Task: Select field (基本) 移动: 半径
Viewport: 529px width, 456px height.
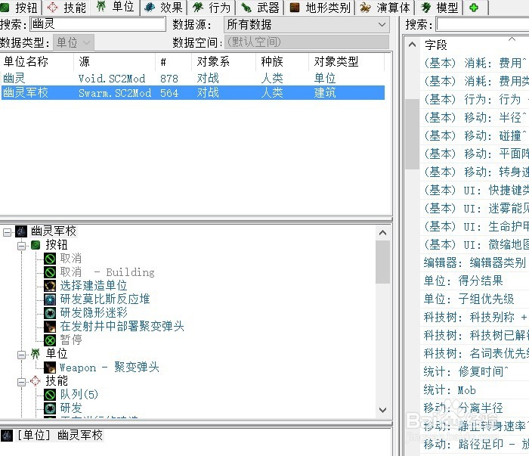Action: [475, 118]
